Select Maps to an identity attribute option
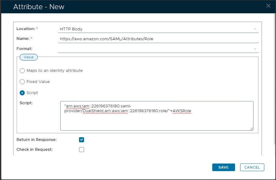This screenshot has width=276, height=180. [22, 71]
